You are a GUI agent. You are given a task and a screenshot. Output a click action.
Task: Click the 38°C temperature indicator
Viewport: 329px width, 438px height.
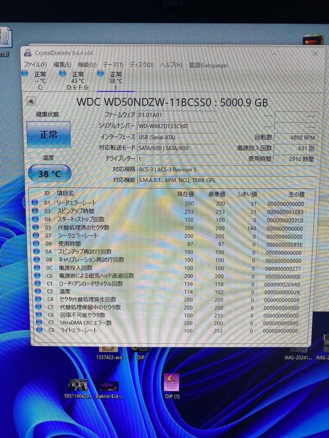point(49,173)
